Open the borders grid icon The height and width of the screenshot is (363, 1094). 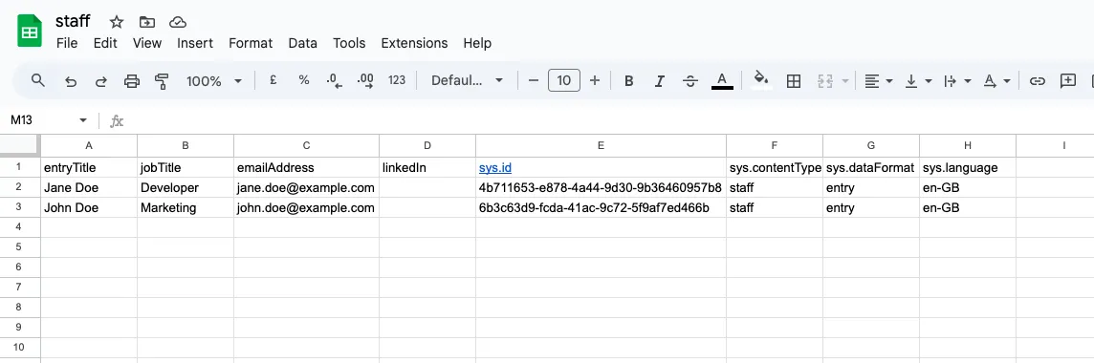coord(794,81)
